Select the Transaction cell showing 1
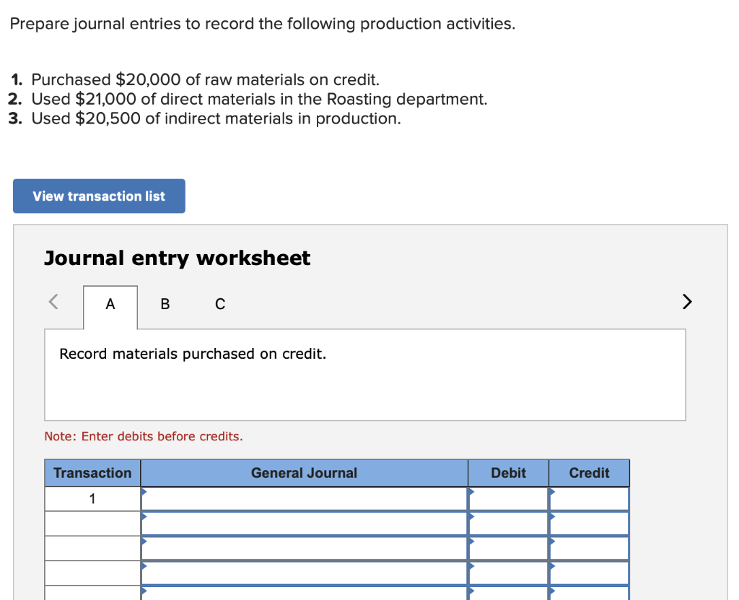Screen dimensions: 739x600 point(92,498)
